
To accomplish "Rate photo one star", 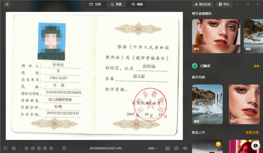I will point(27,148).
